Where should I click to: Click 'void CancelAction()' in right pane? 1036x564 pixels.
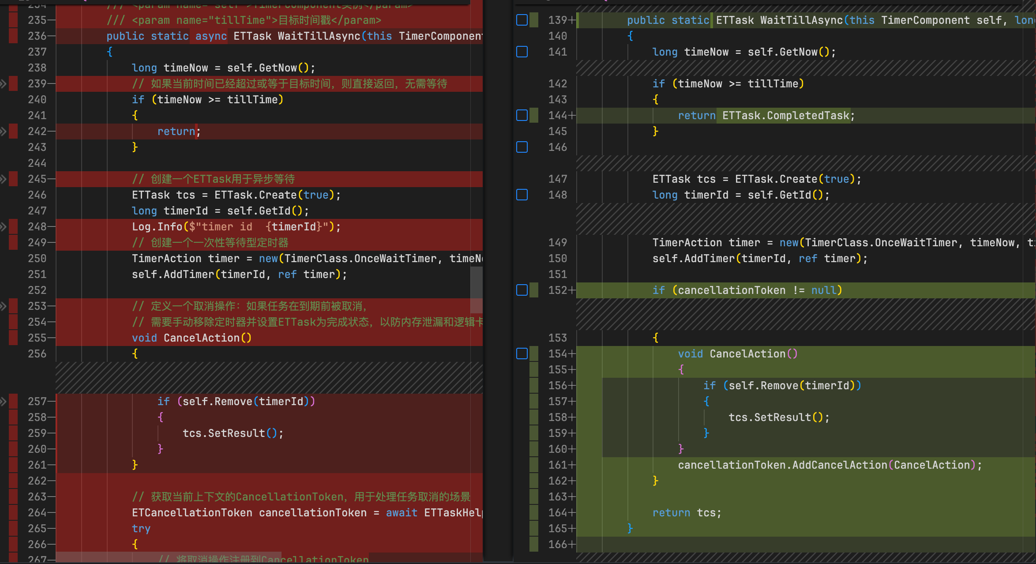738,354
